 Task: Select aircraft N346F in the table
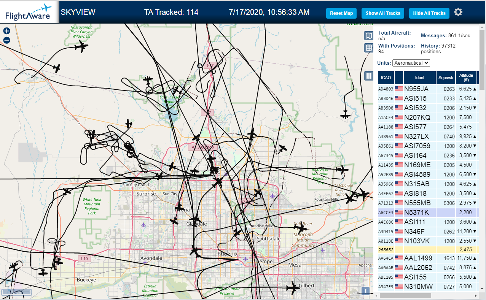click(428, 232)
